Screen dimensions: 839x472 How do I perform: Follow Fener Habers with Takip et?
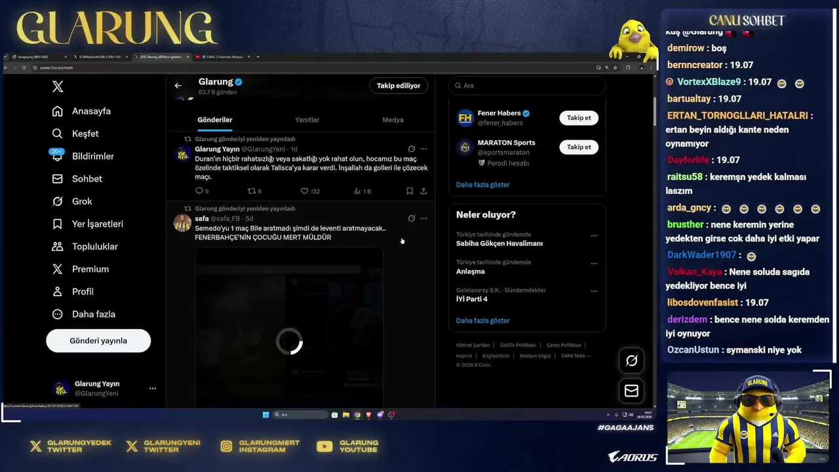point(579,118)
